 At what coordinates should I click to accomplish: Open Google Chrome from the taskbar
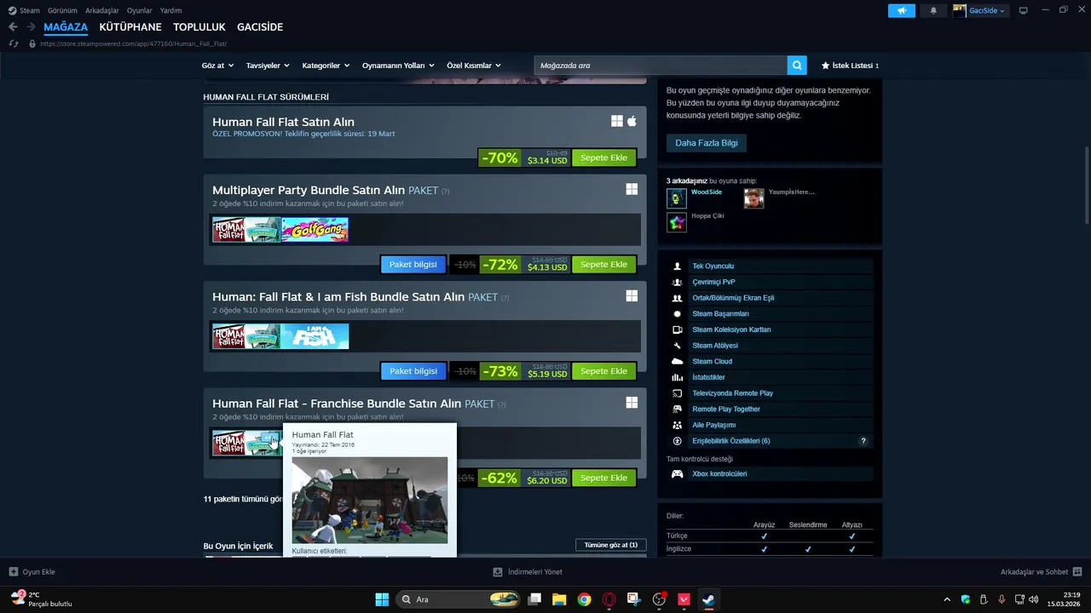click(x=584, y=599)
